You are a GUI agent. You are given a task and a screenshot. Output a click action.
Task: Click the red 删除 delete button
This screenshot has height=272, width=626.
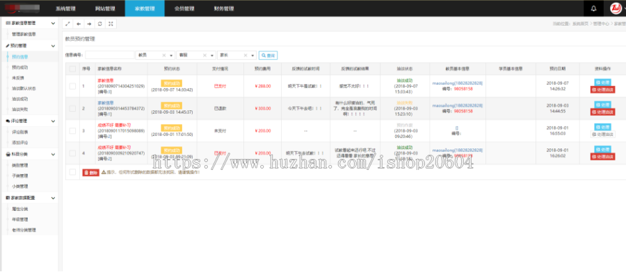click(x=90, y=173)
